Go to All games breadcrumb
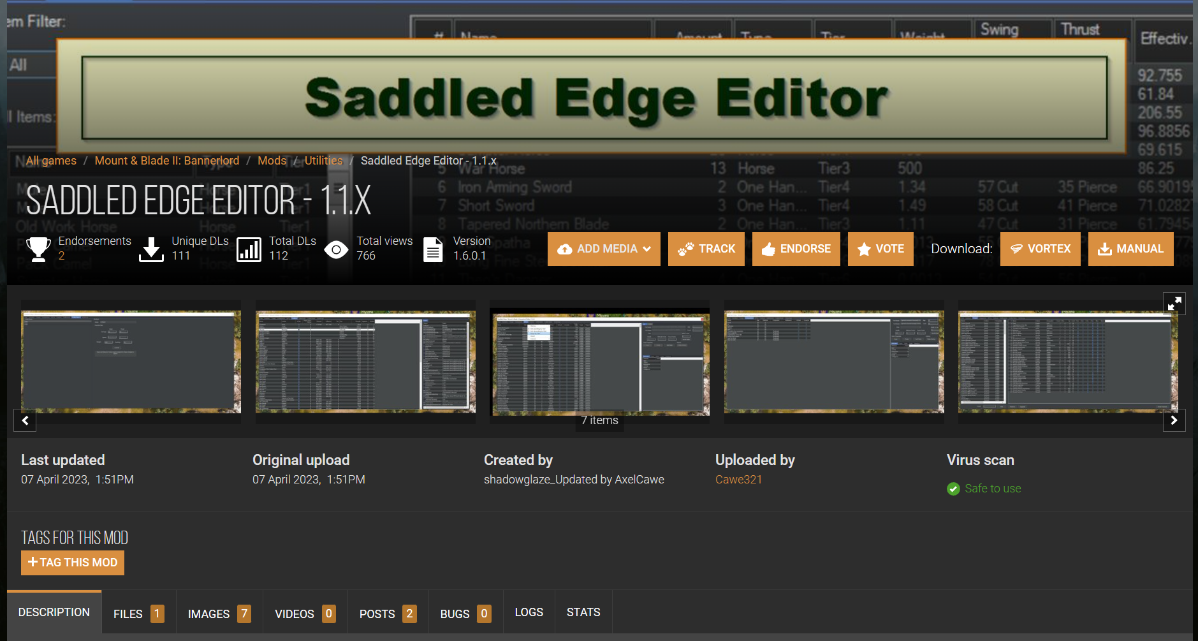The width and height of the screenshot is (1198, 641). point(51,161)
